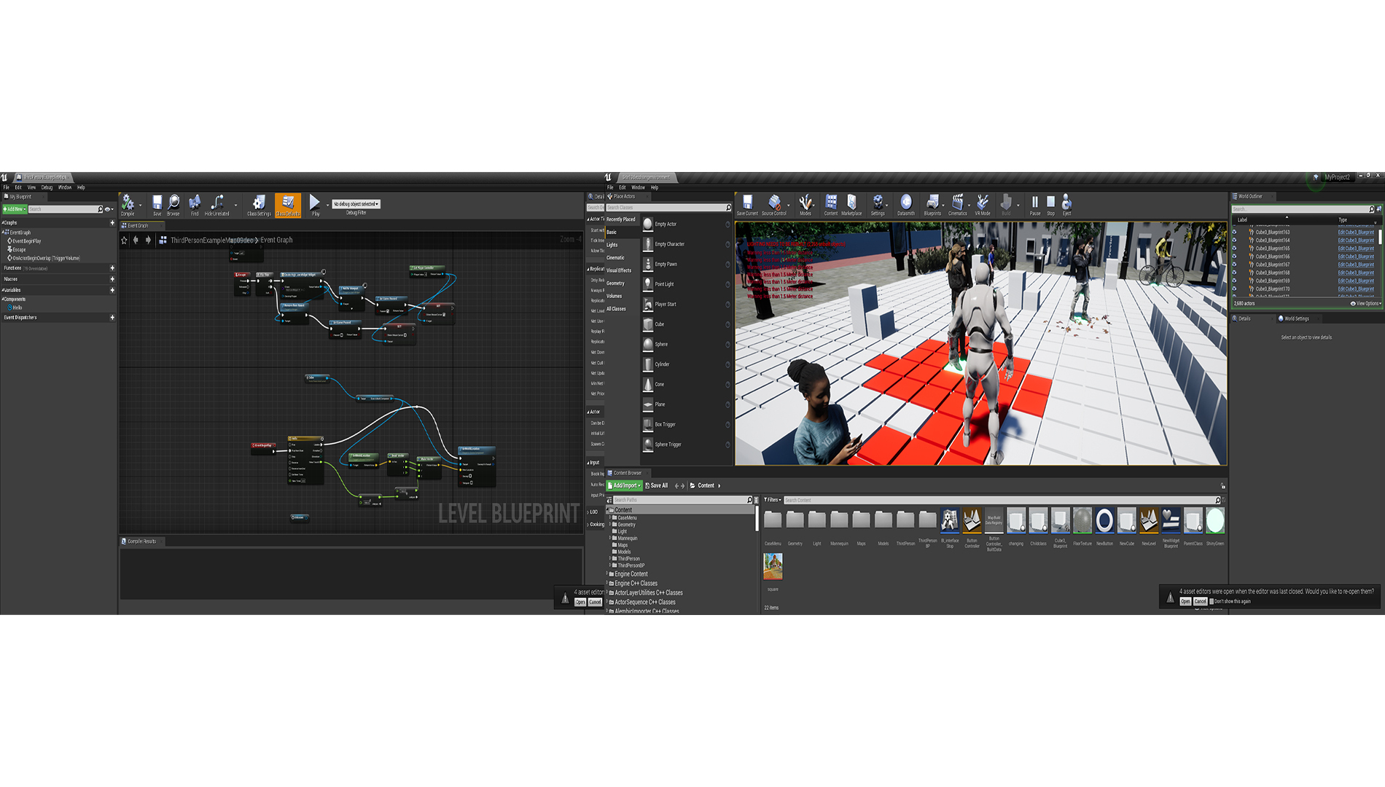
Task: Toggle the Content Browser lock icon
Action: (x=1222, y=486)
